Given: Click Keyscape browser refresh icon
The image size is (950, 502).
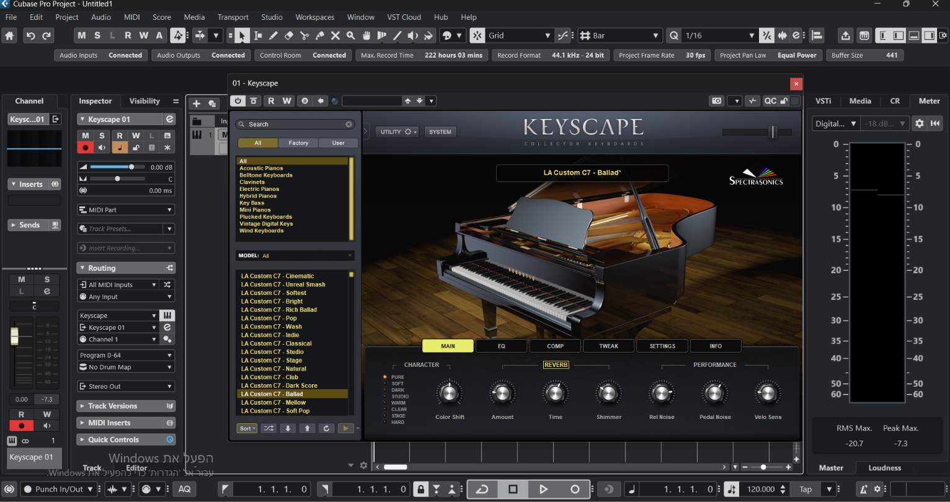Looking at the screenshot, I should (326, 428).
